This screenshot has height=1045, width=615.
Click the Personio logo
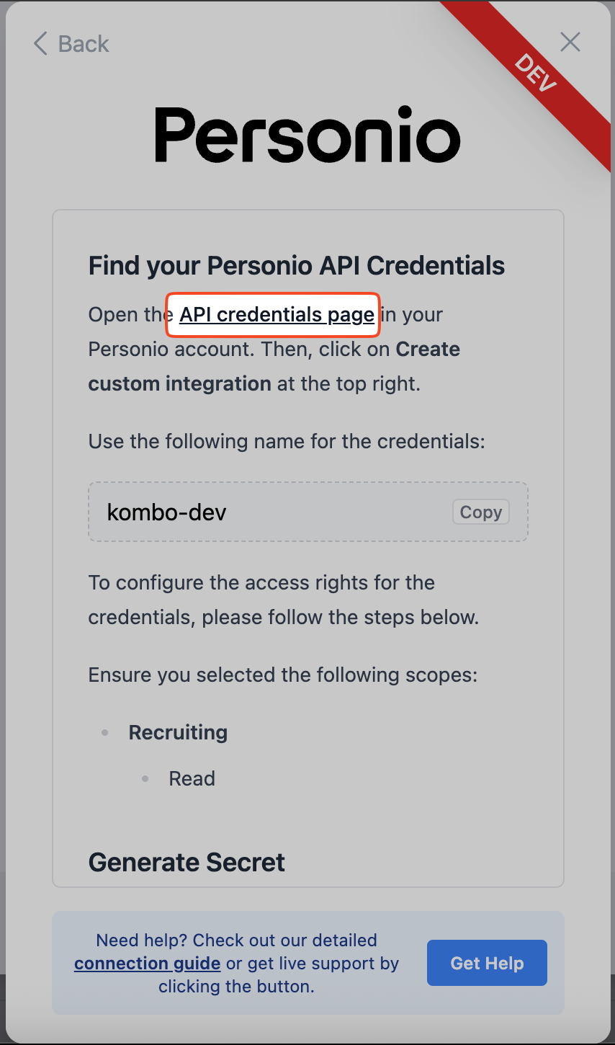[307, 135]
